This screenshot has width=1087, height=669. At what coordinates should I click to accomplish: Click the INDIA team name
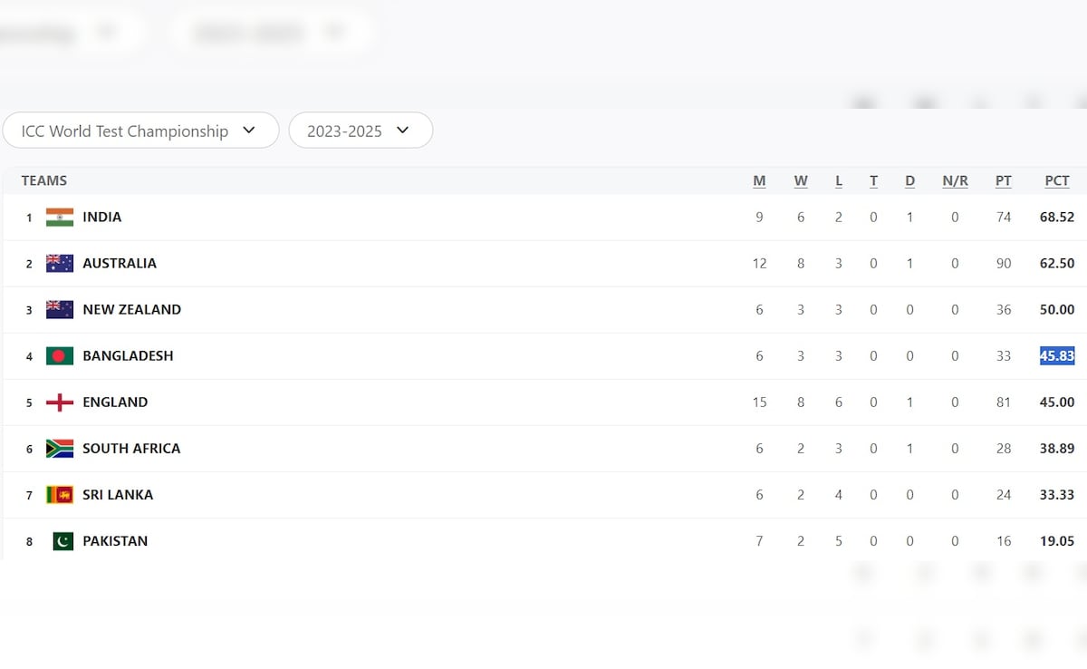[x=101, y=218]
